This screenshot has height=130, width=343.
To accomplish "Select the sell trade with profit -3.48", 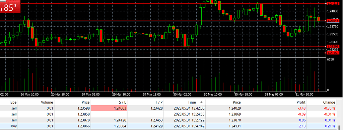I will (168, 108).
